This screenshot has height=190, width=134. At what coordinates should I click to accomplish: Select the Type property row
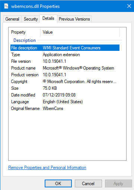pyautogui.click(x=65, y=55)
